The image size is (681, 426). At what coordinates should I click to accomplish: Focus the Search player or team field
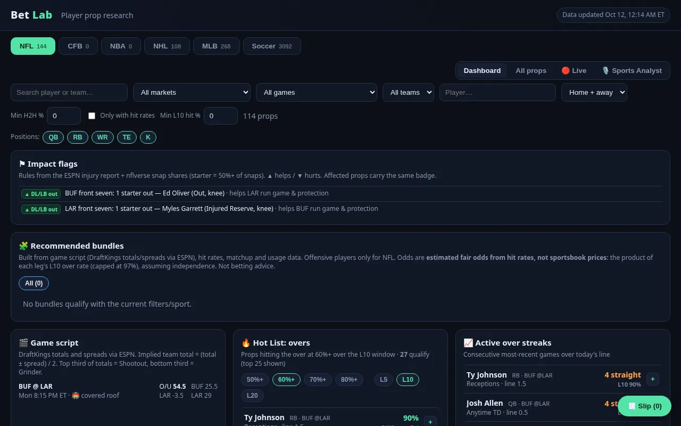click(x=69, y=92)
